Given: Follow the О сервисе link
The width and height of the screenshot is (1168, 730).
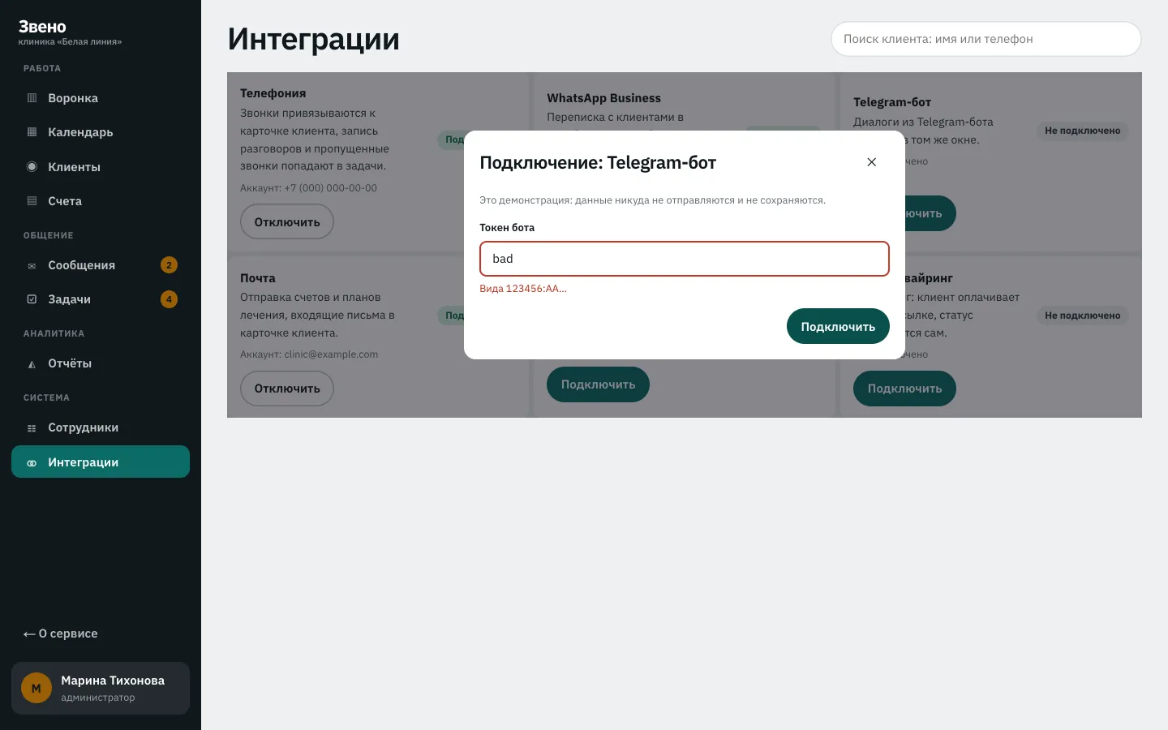Looking at the screenshot, I should [60, 633].
